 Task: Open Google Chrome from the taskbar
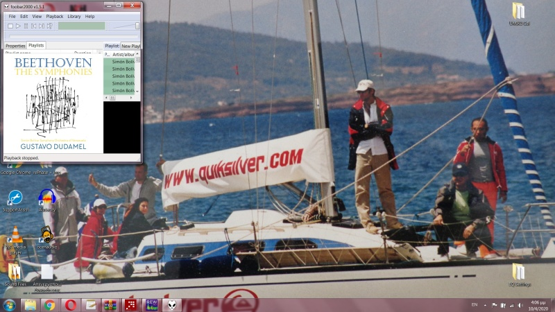point(49,305)
